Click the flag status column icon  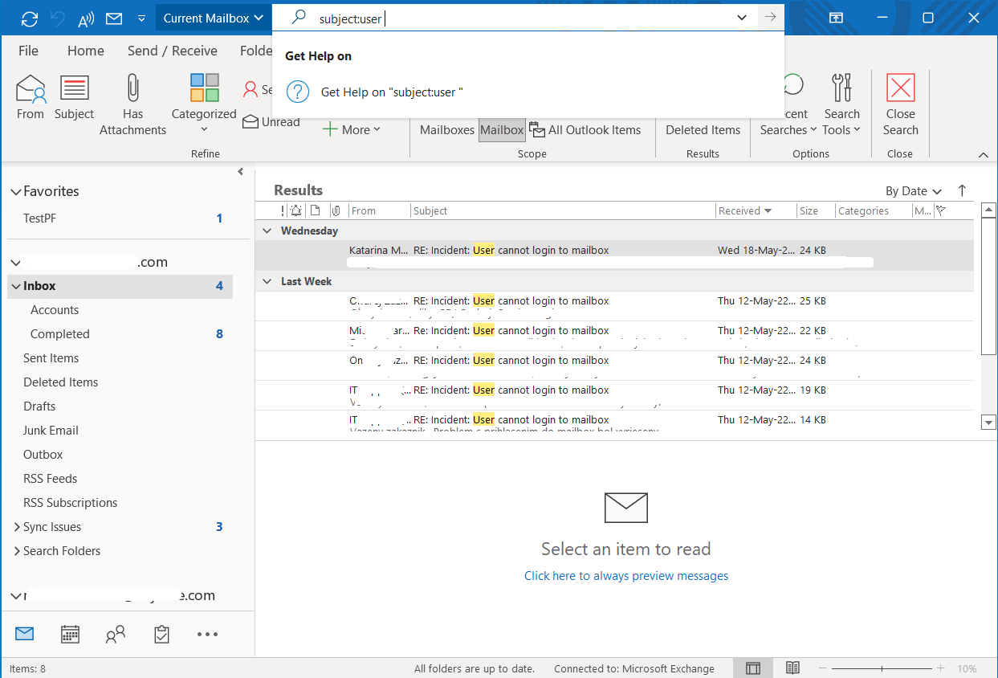point(941,211)
